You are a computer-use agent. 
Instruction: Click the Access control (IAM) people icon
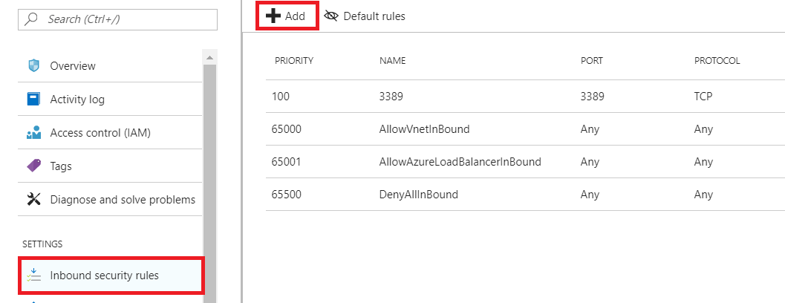pos(33,133)
